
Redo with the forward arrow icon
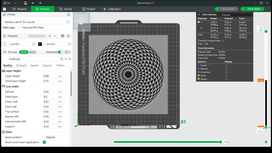point(40,3)
